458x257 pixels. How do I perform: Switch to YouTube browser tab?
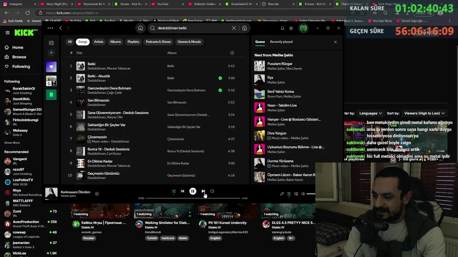163,4
